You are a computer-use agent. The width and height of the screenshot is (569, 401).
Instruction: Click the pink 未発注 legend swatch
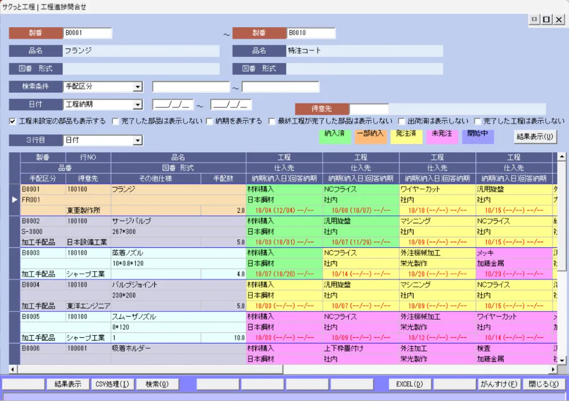pyautogui.click(x=442, y=137)
